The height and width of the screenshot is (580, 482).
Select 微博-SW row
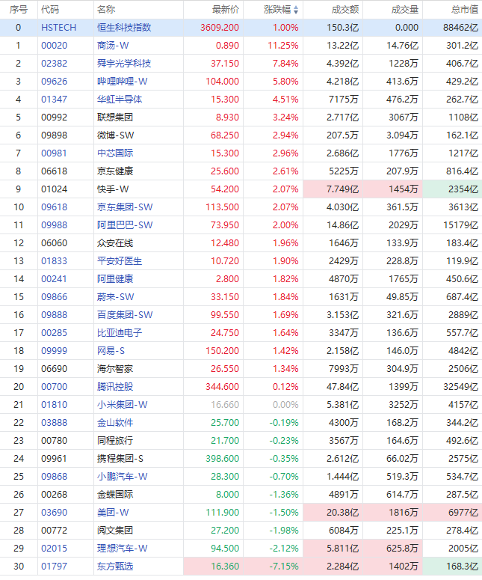pos(241,135)
